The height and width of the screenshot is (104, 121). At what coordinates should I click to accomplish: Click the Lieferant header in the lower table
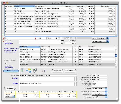[x=101, y=47]
